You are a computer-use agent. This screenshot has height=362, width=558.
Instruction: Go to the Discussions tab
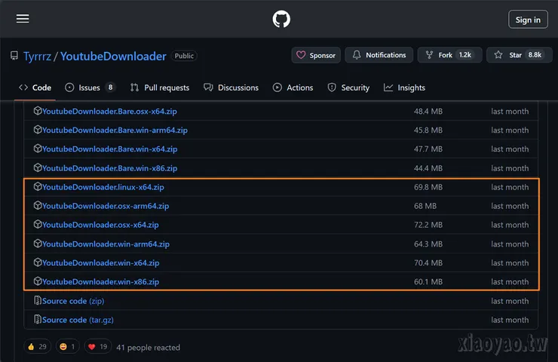click(x=231, y=87)
